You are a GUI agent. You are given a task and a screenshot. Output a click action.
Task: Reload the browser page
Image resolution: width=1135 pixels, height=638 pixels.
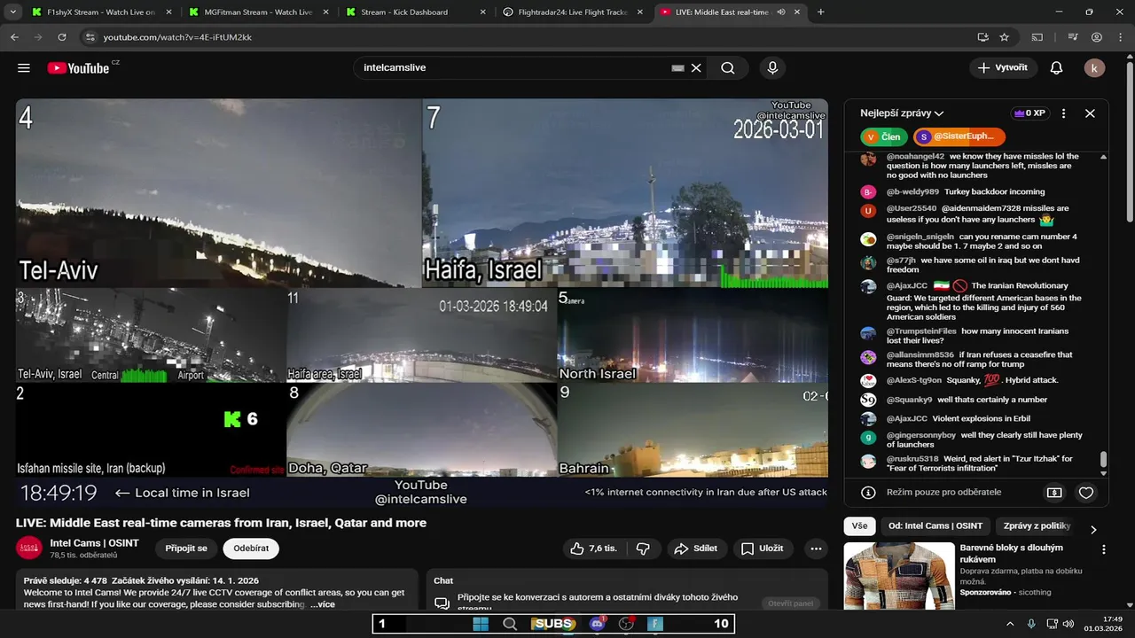click(x=61, y=37)
